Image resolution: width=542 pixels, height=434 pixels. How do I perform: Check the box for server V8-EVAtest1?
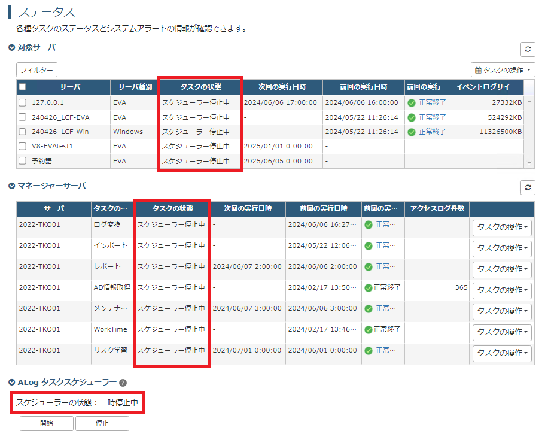click(x=23, y=146)
